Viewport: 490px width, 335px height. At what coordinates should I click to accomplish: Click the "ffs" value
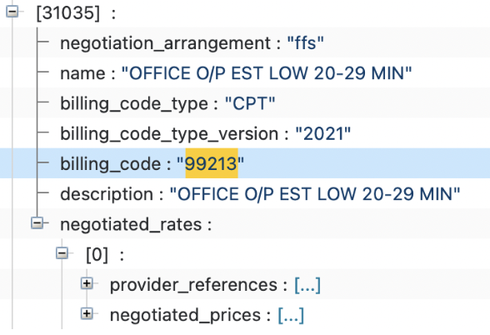click(x=305, y=43)
